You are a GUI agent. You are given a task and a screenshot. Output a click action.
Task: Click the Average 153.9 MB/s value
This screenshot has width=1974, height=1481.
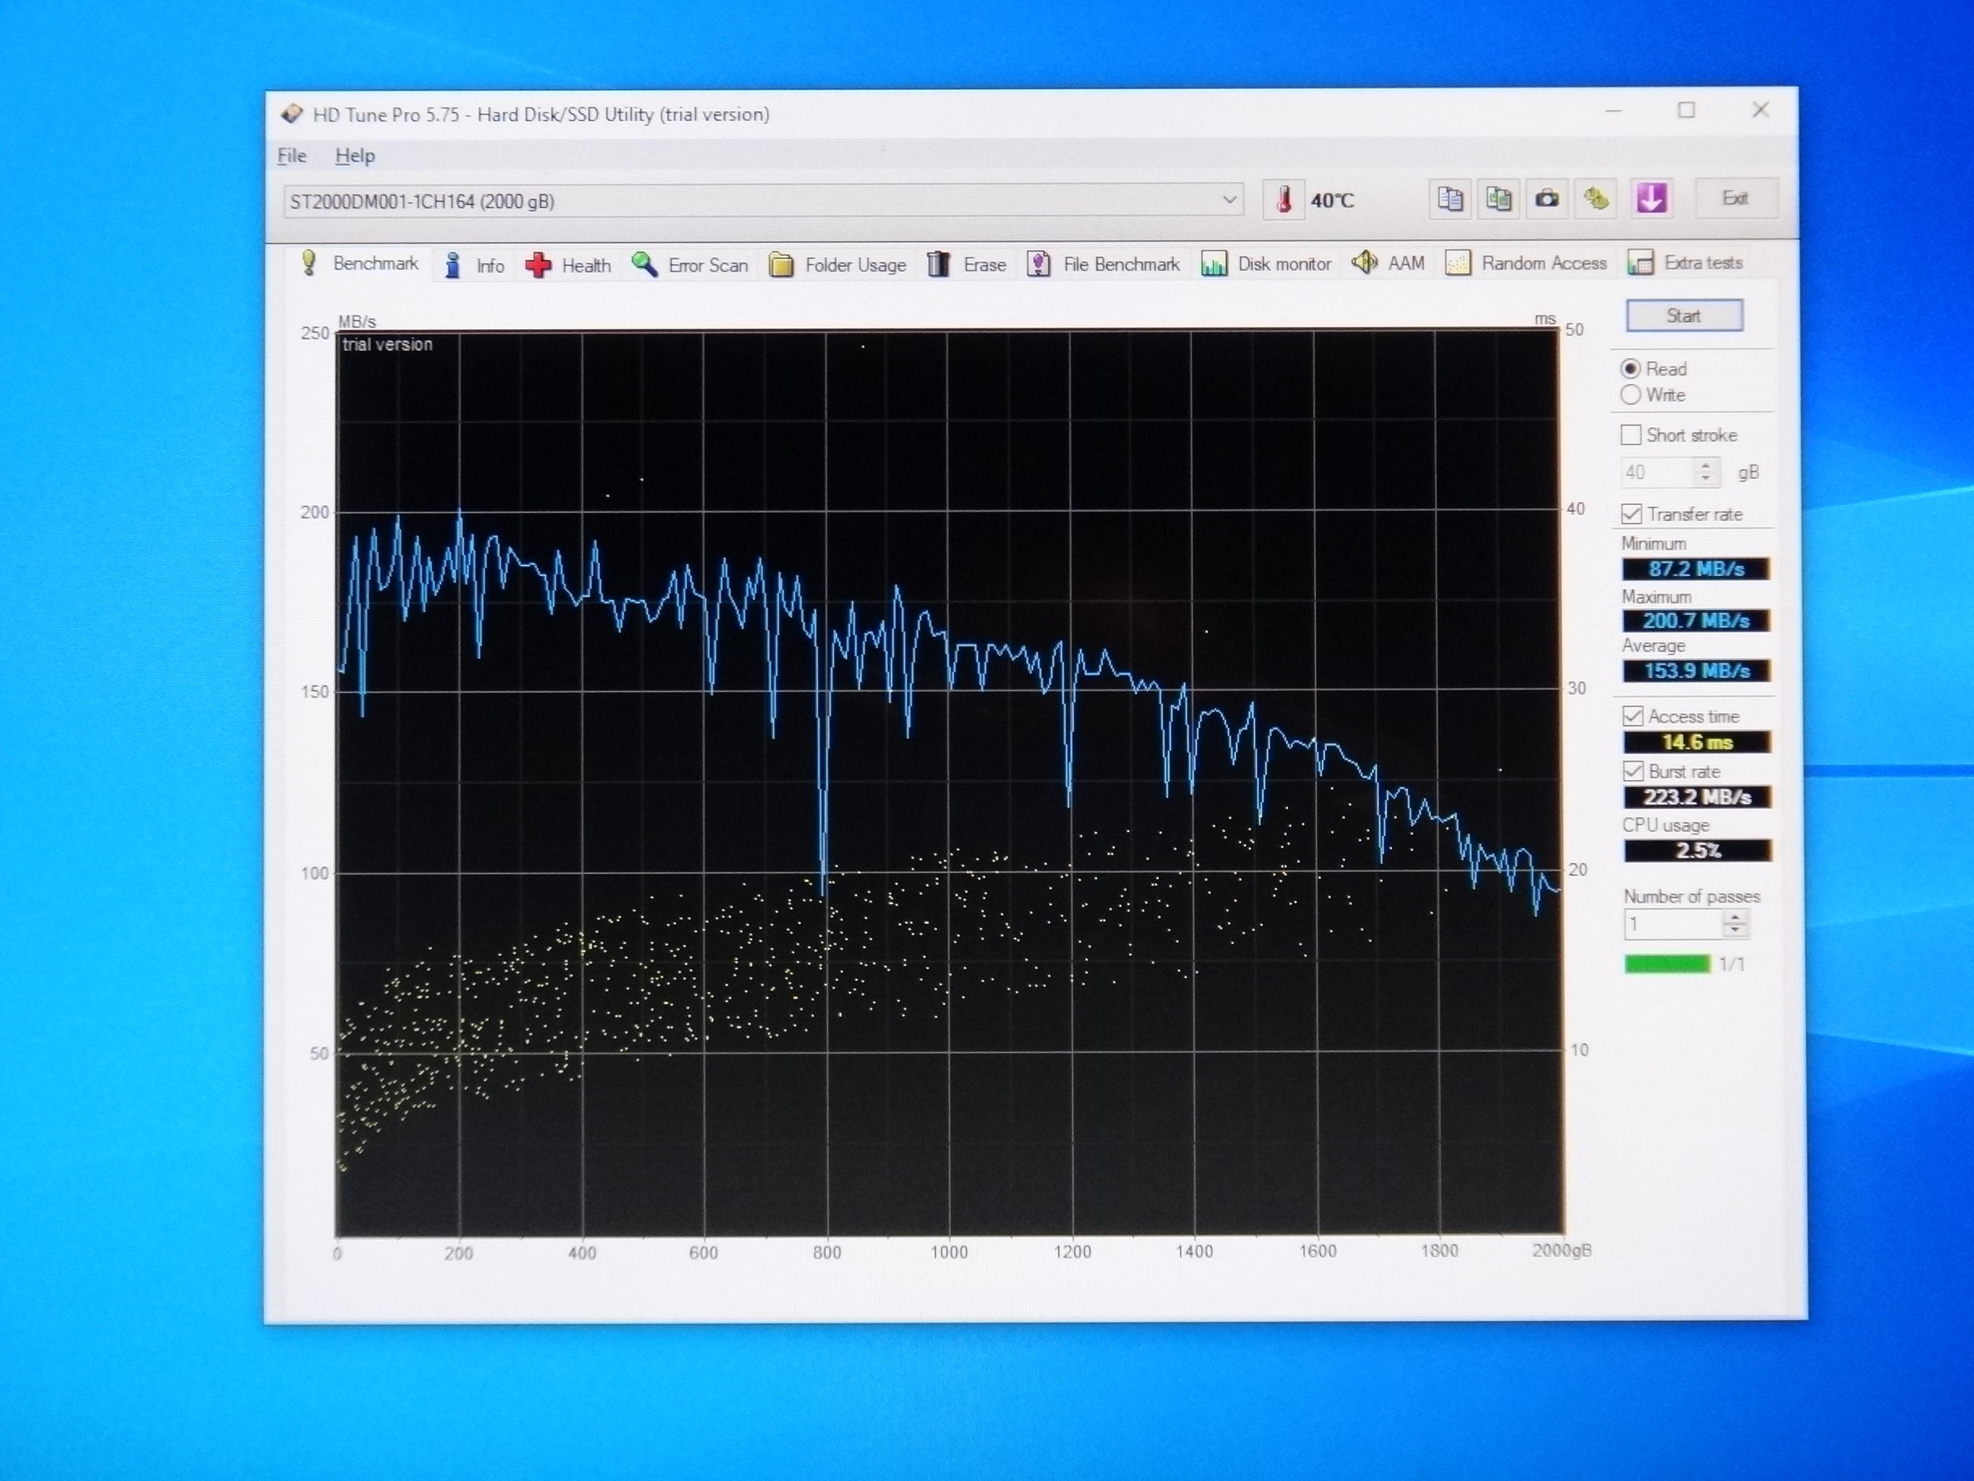coord(1695,670)
